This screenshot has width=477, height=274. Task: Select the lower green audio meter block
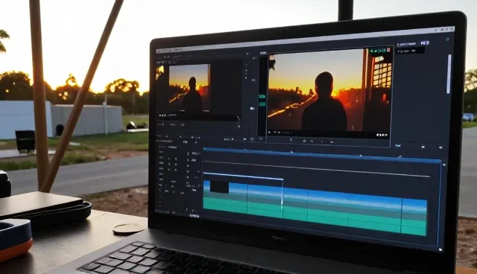[x=262, y=104]
